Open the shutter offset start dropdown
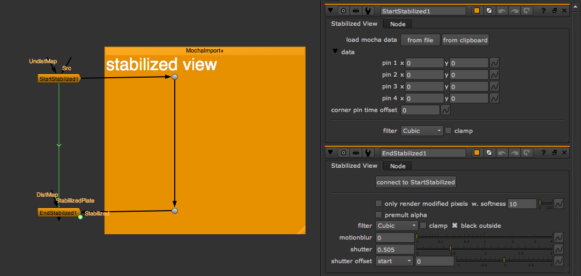581x276 pixels. tap(394, 261)
